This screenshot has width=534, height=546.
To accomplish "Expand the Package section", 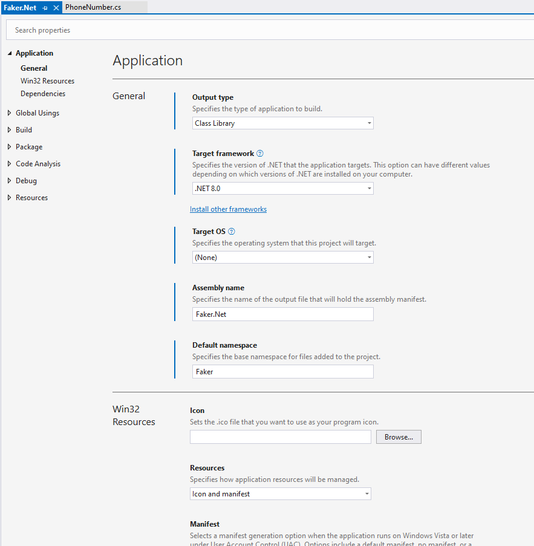I will (10, 147).
